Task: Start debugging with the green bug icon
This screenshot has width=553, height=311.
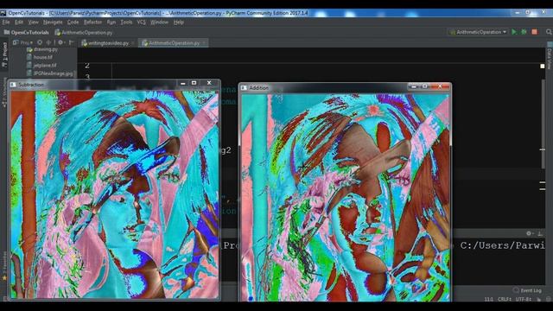Action: click(x=524, y=32)
